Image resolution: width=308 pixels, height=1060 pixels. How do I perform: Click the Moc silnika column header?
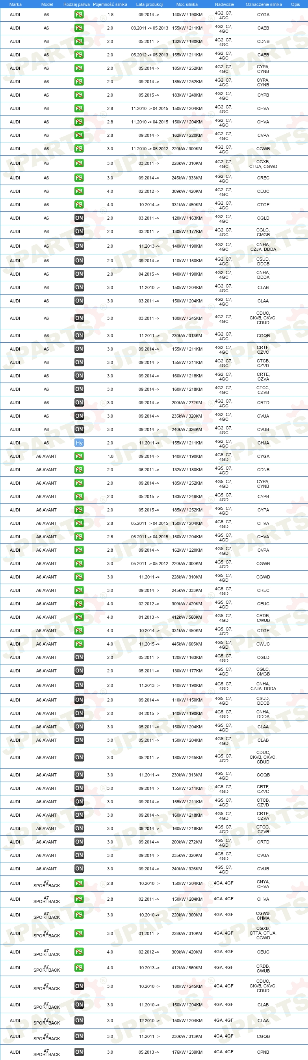pos(187,4)
